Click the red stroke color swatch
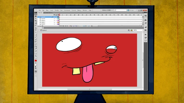184x103 pixels. [36, 61]
